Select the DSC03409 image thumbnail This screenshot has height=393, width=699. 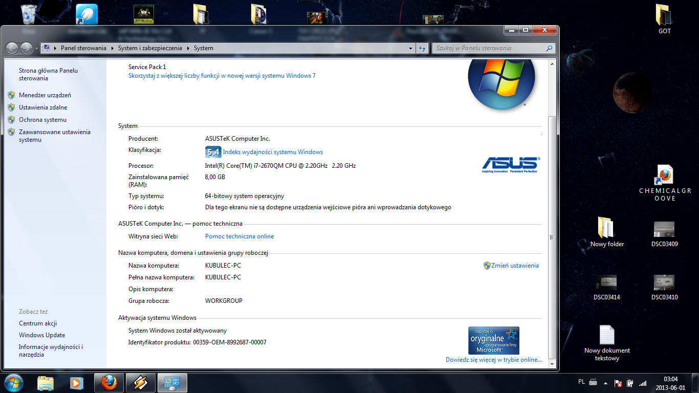click(x=664, y=234)
